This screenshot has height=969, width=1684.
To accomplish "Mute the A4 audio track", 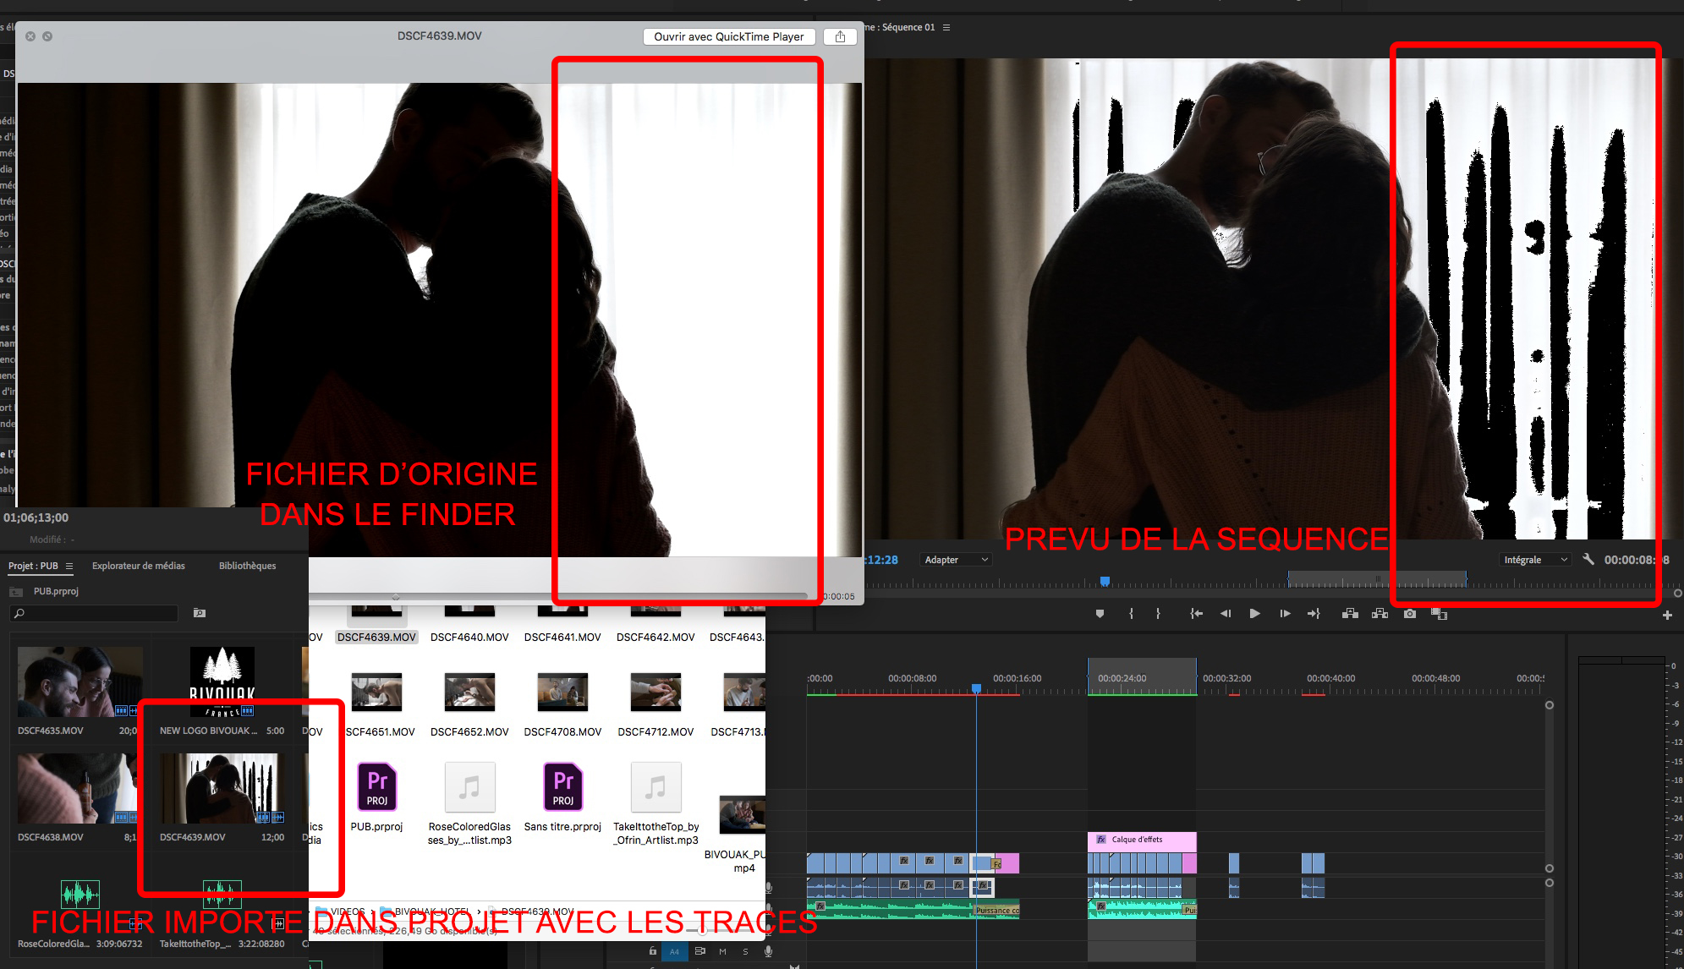I will [722, 951].
